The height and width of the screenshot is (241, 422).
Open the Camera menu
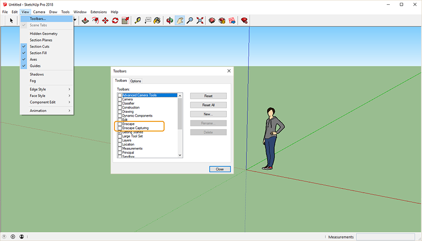[39, 12]
